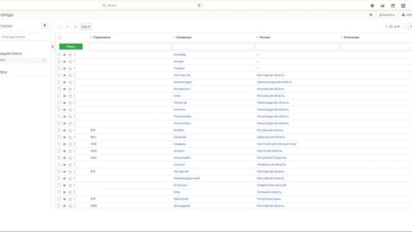Screen dimensions: 412x232
Task: Star the Батайск row as favorite
Action: coord(70,130)
